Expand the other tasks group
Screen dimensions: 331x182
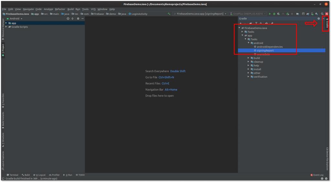tap(249, 73)
